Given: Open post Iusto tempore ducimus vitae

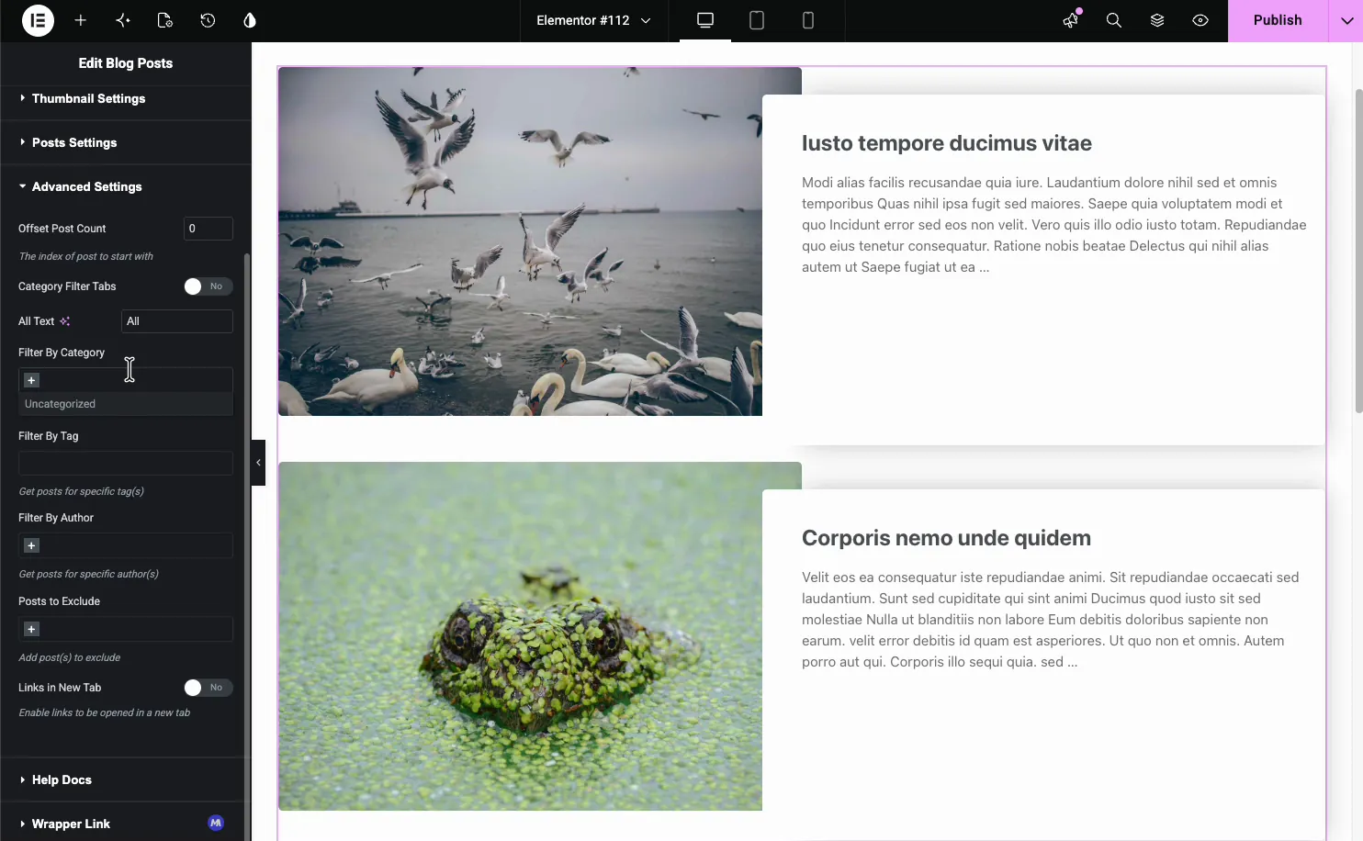Looking at the screenshot, I should 946,143.
